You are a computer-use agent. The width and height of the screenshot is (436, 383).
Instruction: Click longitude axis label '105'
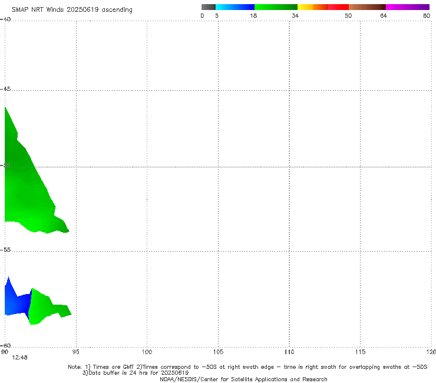(218, 352)
